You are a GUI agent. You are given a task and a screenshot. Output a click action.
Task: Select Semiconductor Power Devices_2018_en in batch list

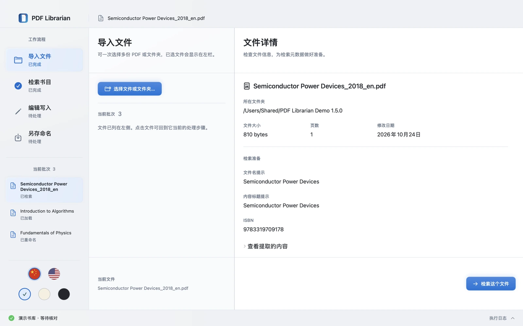coord(44,190)
